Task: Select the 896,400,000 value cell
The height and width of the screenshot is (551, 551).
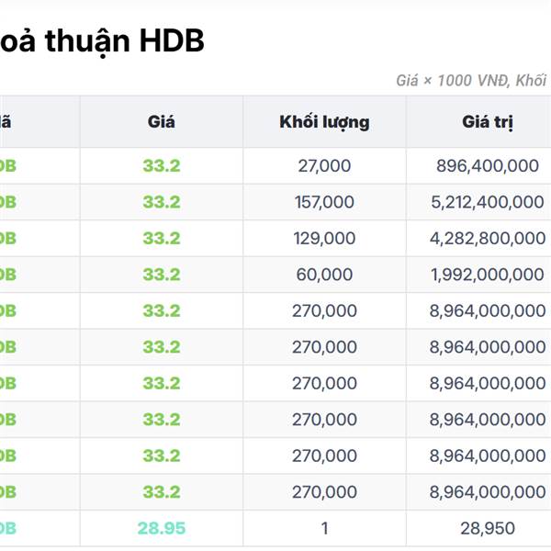Action: pos(488,165)
